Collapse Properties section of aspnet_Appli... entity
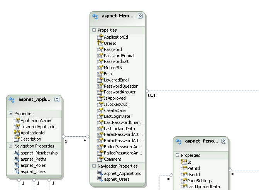Viewport: 259px width, 190px height. click(x=10, y=113)
